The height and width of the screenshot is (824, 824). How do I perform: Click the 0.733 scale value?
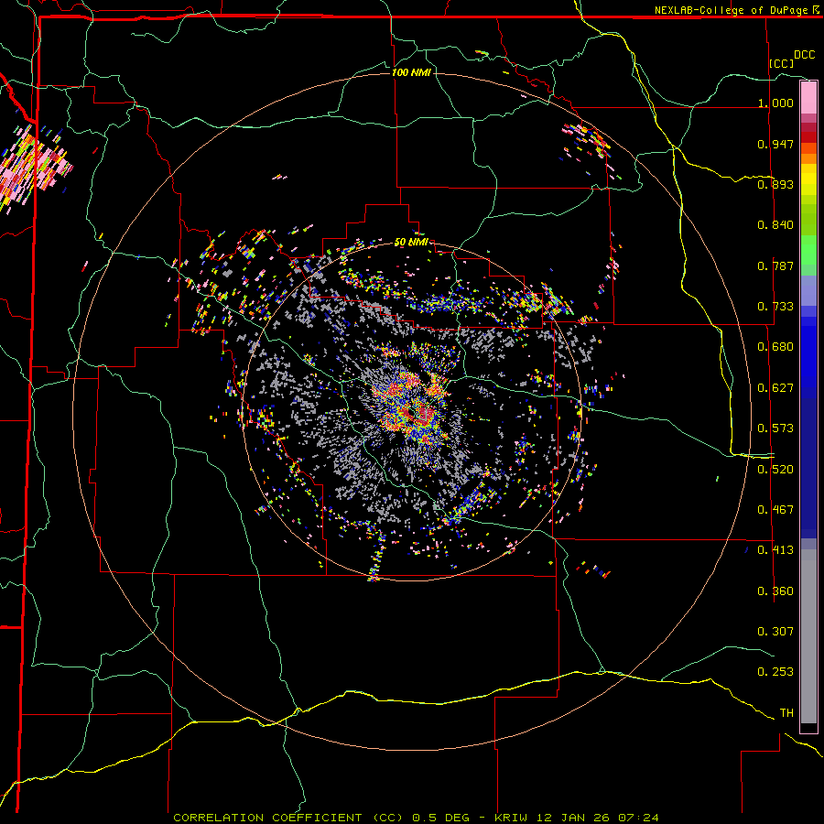click(x=775, y=307)
